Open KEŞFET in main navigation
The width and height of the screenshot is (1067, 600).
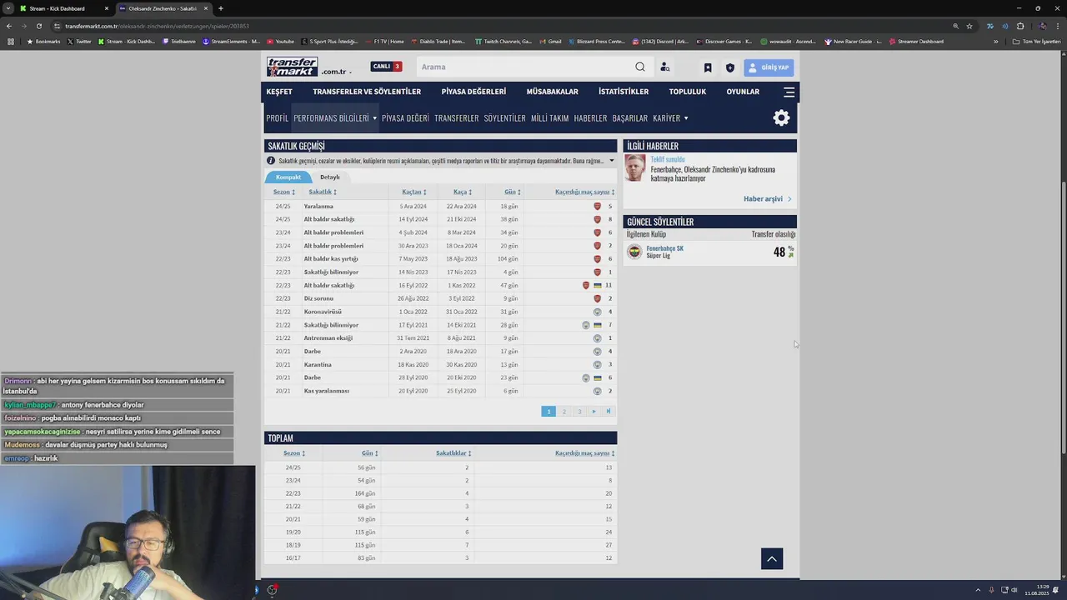coord(279,92)
